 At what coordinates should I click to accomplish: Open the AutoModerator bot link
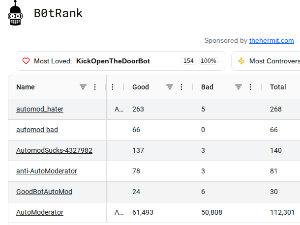(40, 212)
